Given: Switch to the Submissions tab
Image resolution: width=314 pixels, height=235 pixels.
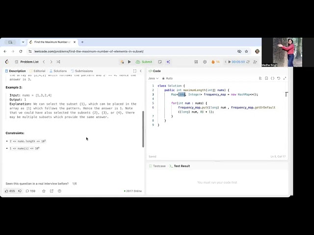Looking at the screenshot, I should [x=82, y=71].
